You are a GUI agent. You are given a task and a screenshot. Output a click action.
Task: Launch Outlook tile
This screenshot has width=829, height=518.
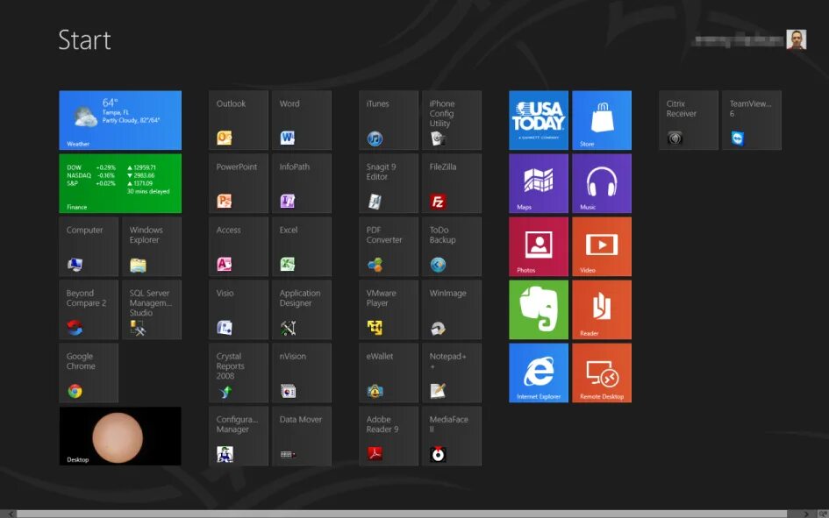(239, 120)
